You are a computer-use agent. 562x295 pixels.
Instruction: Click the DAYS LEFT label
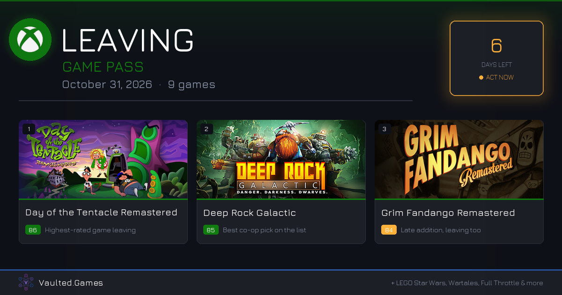tap(496, 65)
